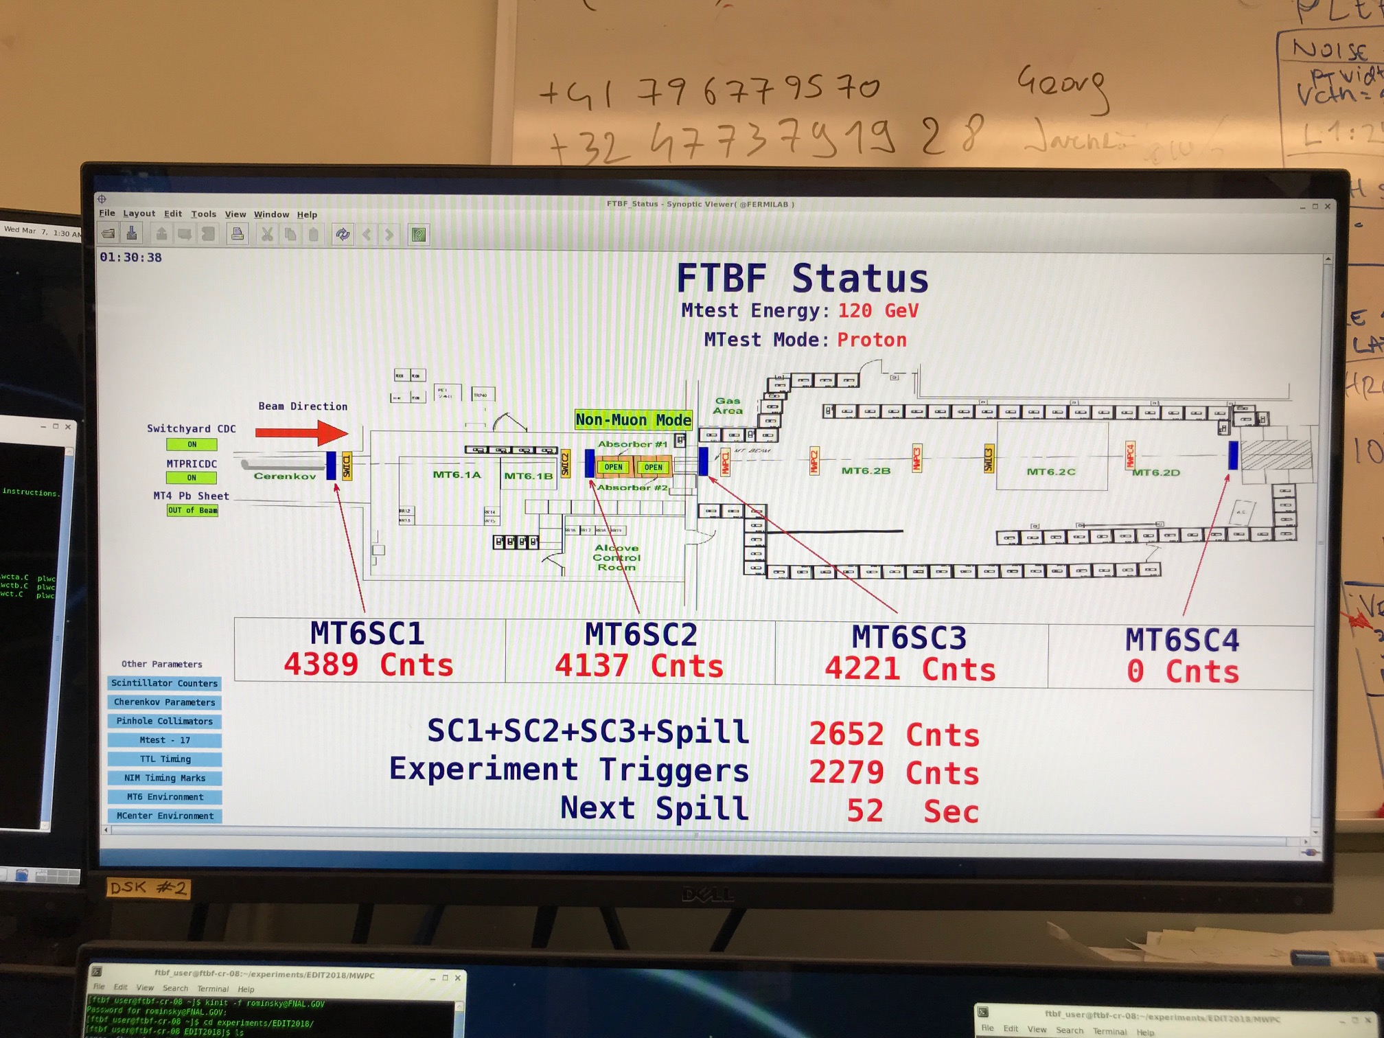1384x1038 pixels.
Task: Click the Open folder toolbar icon
Action: click(x=108, y=234)
